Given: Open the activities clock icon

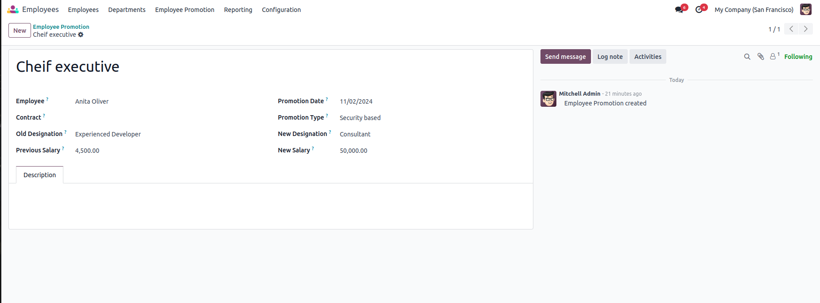Looking at the screenshot, I should [x=699, y=10].
